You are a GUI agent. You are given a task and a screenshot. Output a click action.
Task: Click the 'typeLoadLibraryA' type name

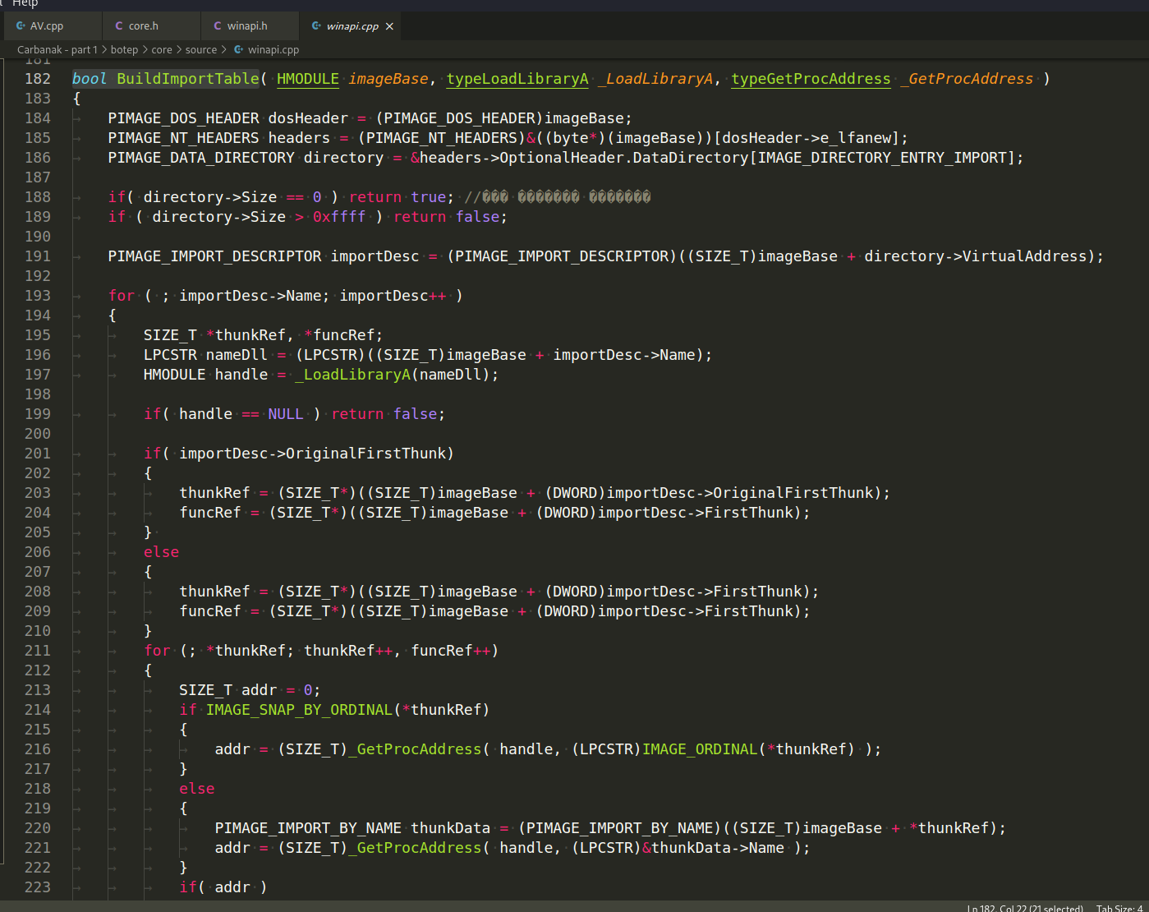(517, 79)
